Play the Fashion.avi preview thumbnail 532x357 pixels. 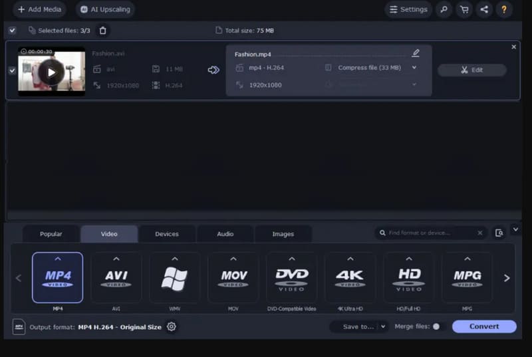51,72
